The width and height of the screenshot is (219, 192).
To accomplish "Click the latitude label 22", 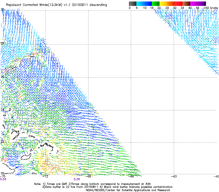I will pos(2,142).
